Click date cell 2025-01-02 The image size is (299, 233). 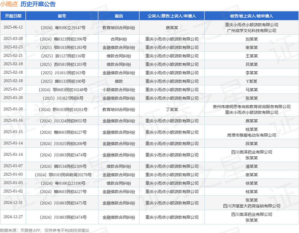(13, 191)
